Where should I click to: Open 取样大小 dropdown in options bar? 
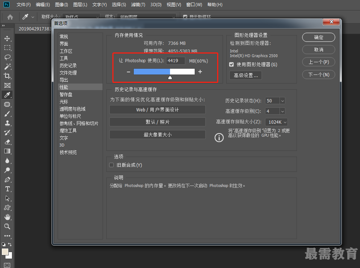coord(81,17)
